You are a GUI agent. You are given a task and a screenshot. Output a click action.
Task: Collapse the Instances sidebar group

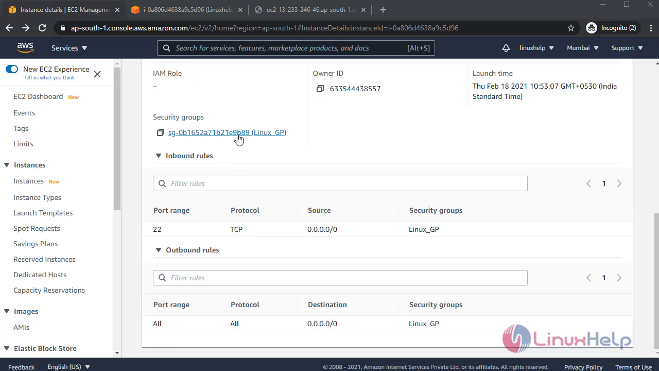(7, 165)
